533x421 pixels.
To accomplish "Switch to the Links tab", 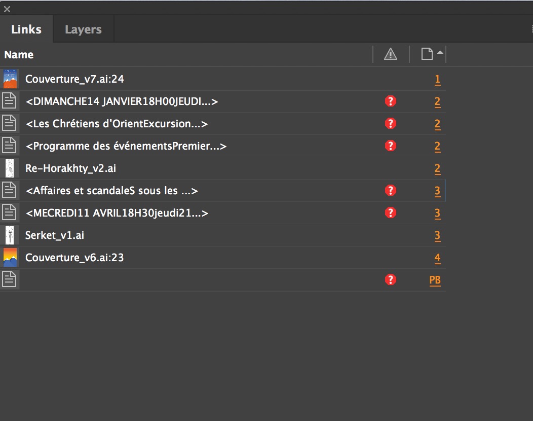I will pyautogui.click(x=26, y=29).
